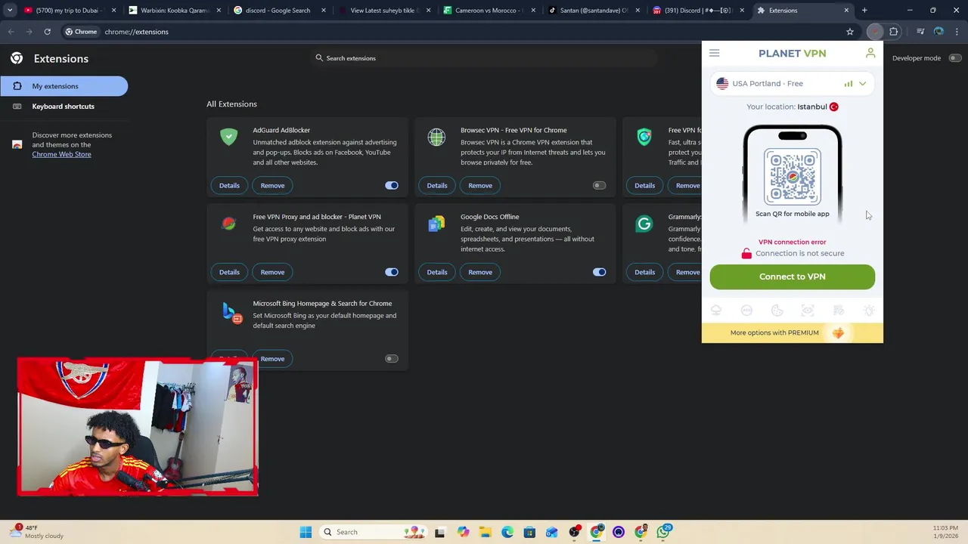Open Keyboard shortcuts in sidebar

(x=64, y=107)
